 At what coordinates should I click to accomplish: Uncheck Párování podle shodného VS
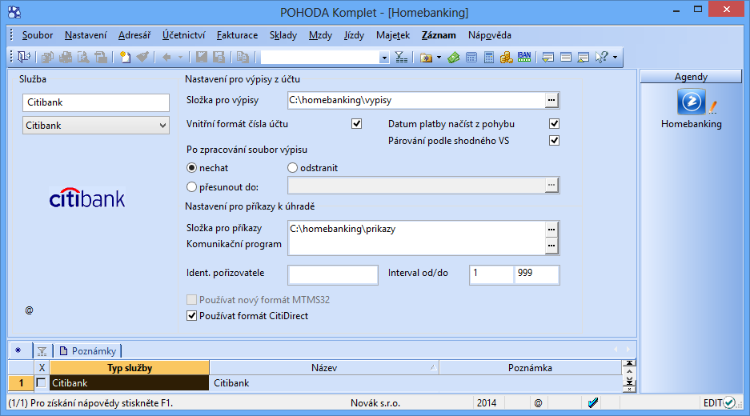[555, 141]
